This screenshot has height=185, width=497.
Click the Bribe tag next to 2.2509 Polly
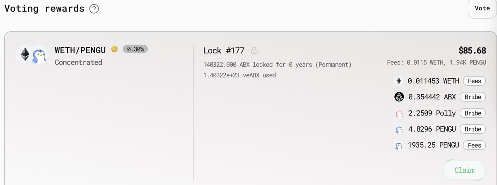click(473, 113)
